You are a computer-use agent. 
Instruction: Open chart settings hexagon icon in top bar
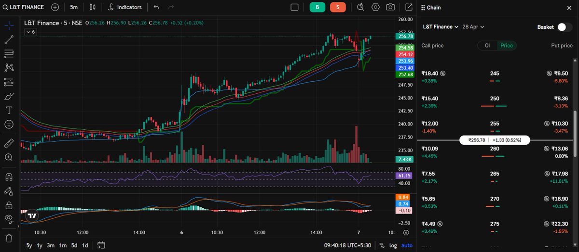coord(375,7)
